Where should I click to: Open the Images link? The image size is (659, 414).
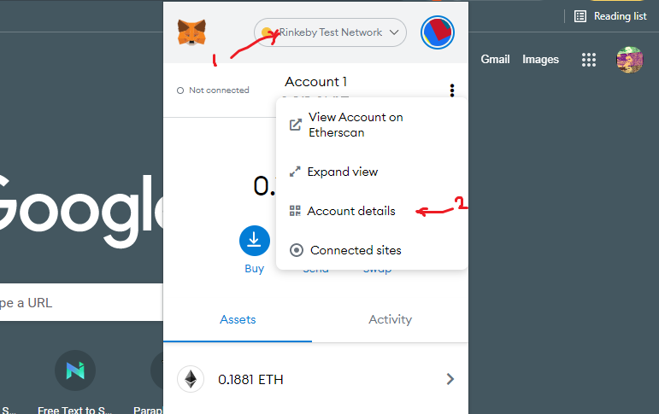(x=540, y=60)
